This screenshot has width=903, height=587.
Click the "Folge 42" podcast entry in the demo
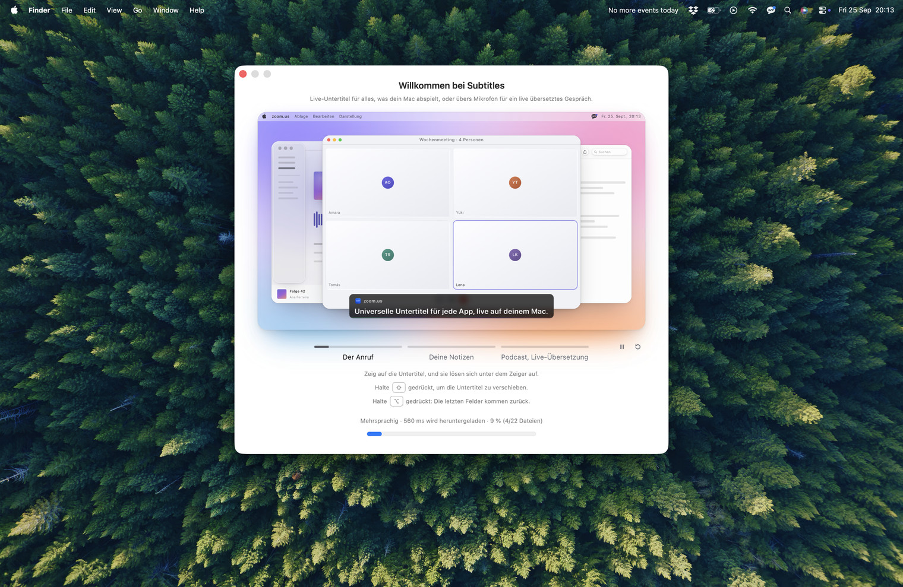click(x=293, y=293)
